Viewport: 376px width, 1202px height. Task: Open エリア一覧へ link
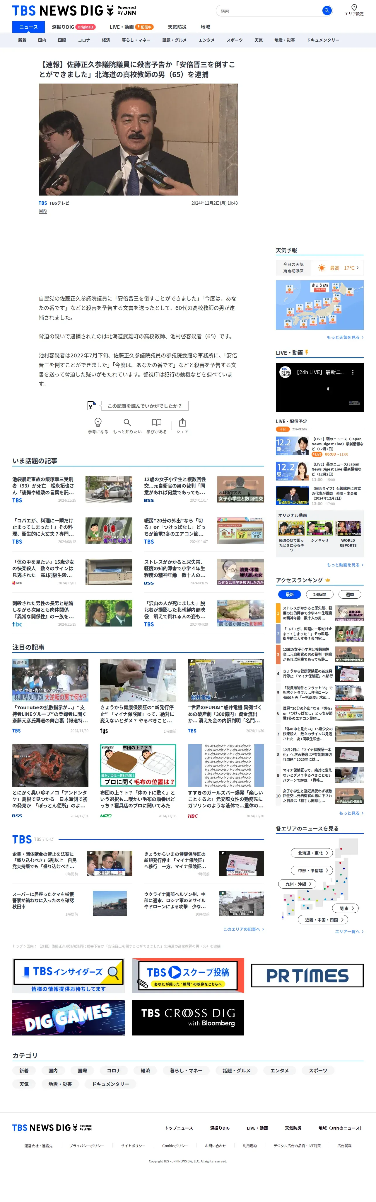349,931
